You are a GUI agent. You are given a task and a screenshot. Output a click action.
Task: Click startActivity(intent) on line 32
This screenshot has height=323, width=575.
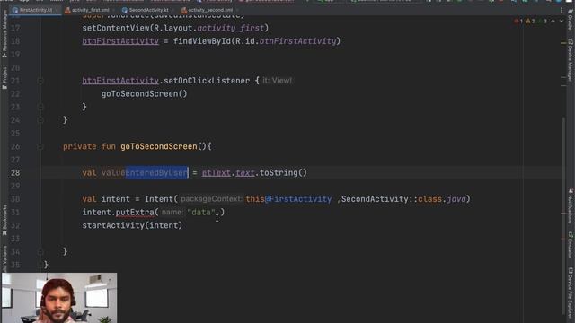[132, 225]
